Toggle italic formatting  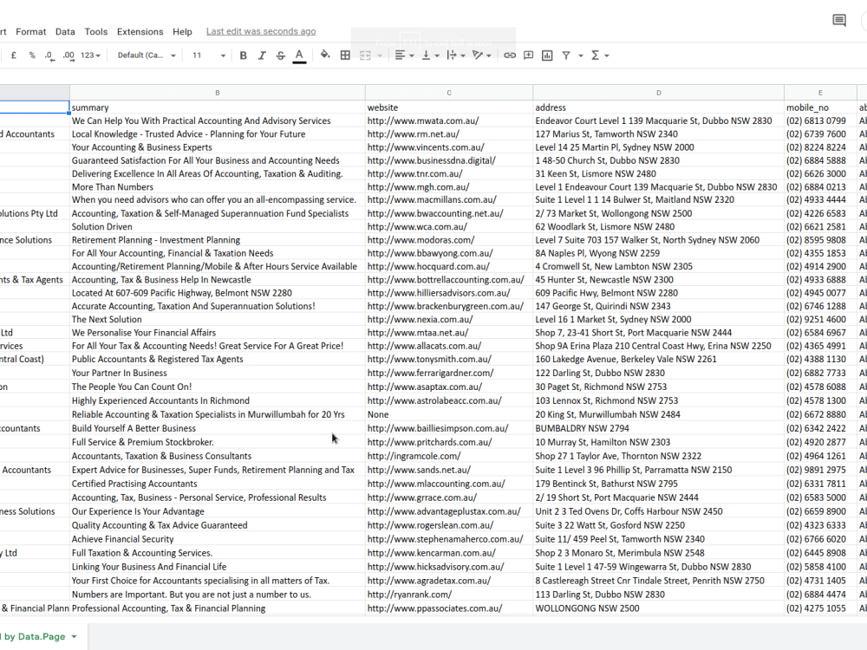pyautogui.click(x=262, y=55)
